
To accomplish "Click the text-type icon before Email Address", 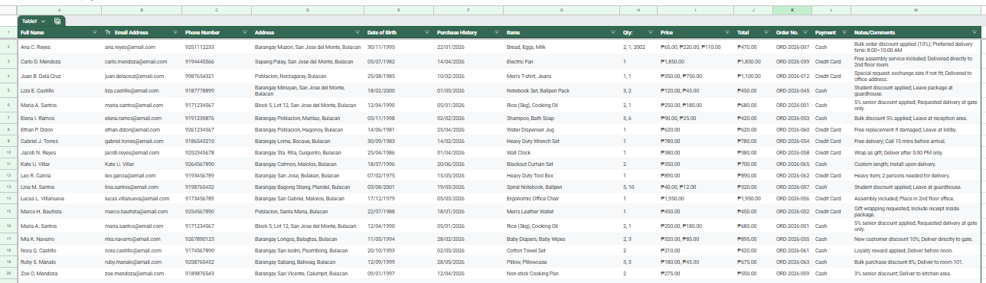I will 107,33.
